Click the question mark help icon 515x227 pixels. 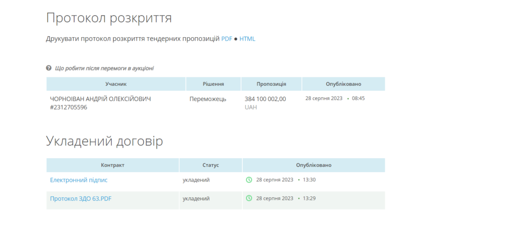click(x=49, y=68)
